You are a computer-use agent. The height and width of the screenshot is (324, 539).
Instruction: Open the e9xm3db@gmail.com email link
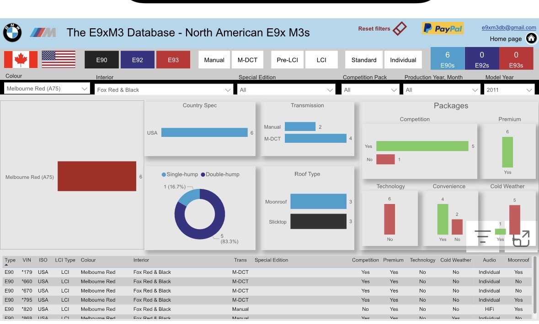(x=509, y=27)
